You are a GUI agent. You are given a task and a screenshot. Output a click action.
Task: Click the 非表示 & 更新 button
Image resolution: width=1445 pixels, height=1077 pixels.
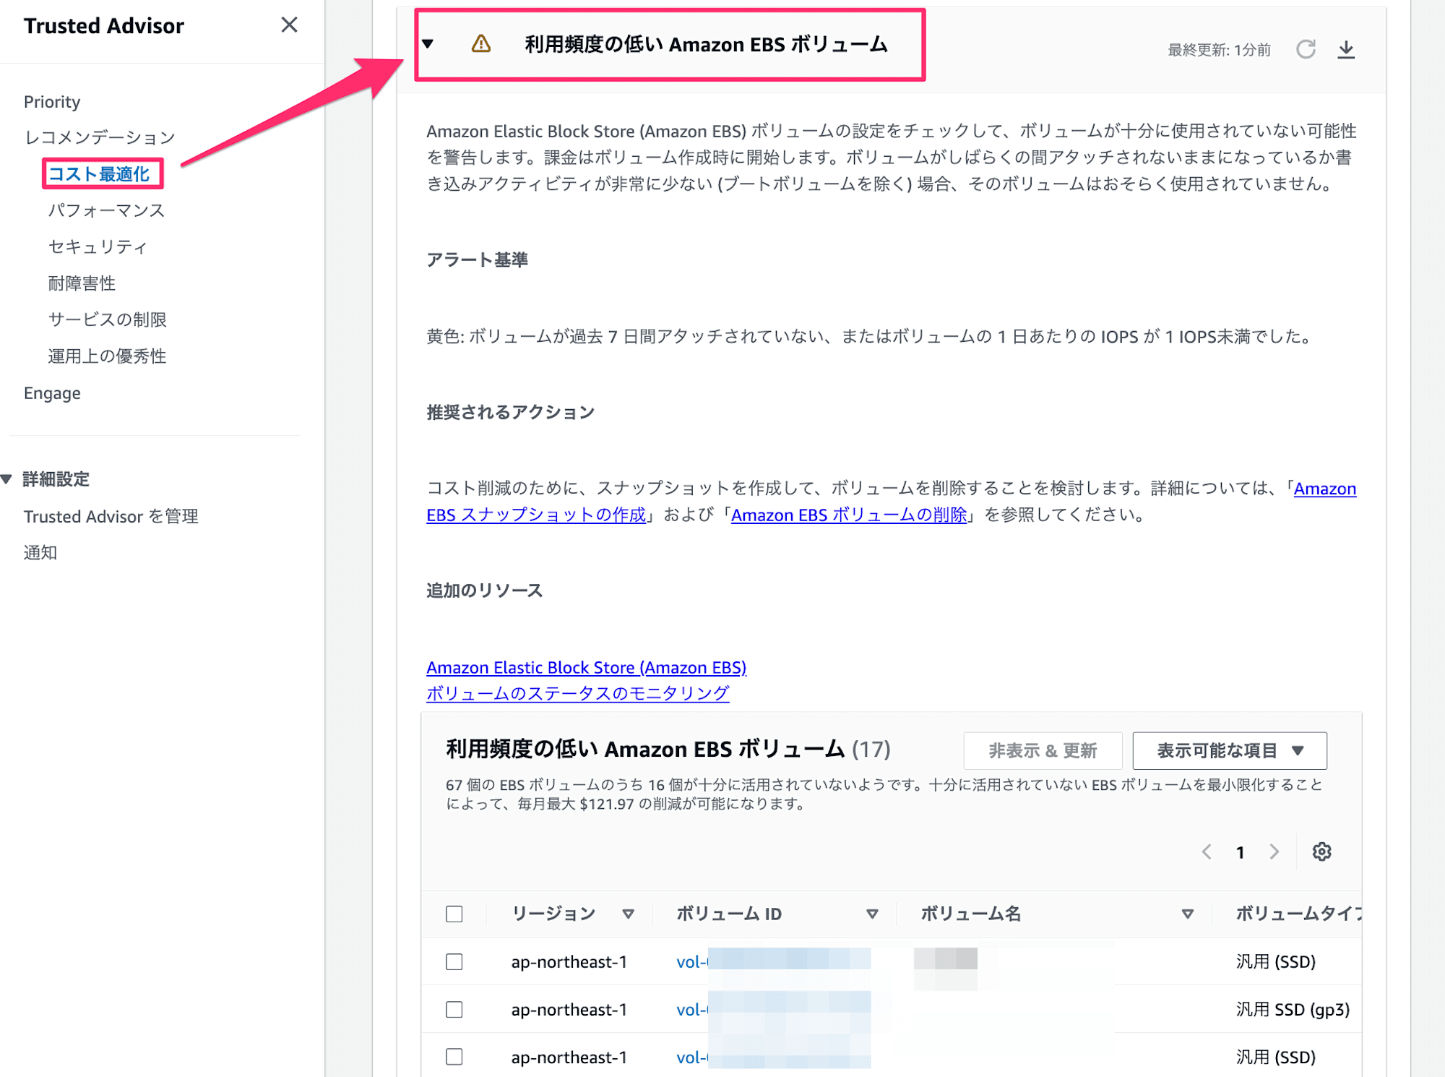point(1043,751)
